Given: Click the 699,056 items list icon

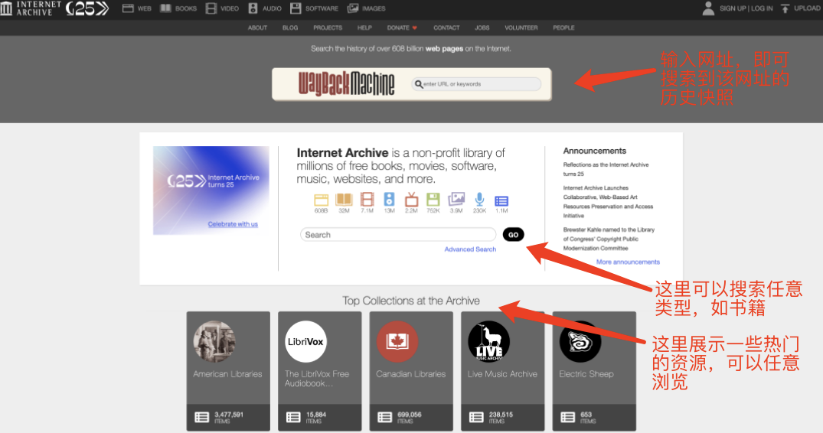Looking at the screenshot, I should 385,417.
